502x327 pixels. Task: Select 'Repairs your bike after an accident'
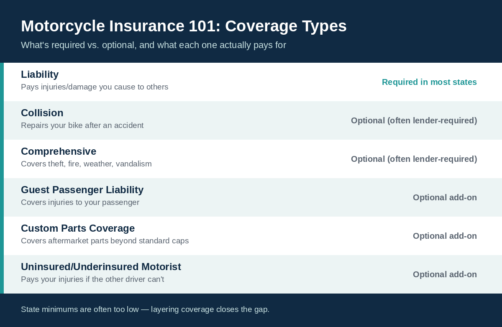(x=82, y=125)
